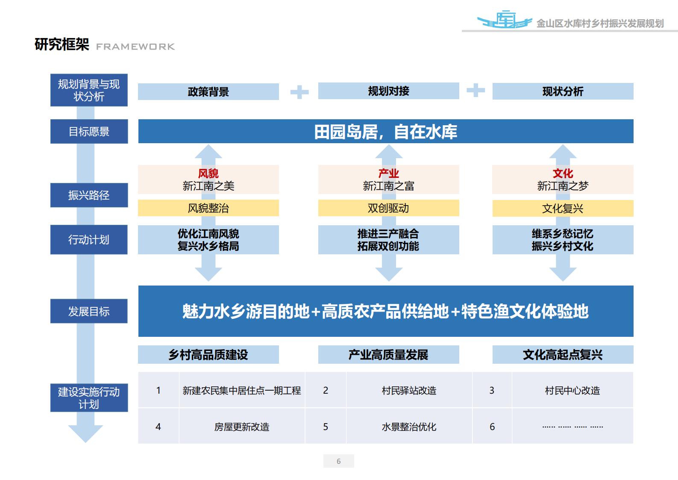Click table number cell 5
Viewport: 678px width, 480px height.
(x=326, y=426)
